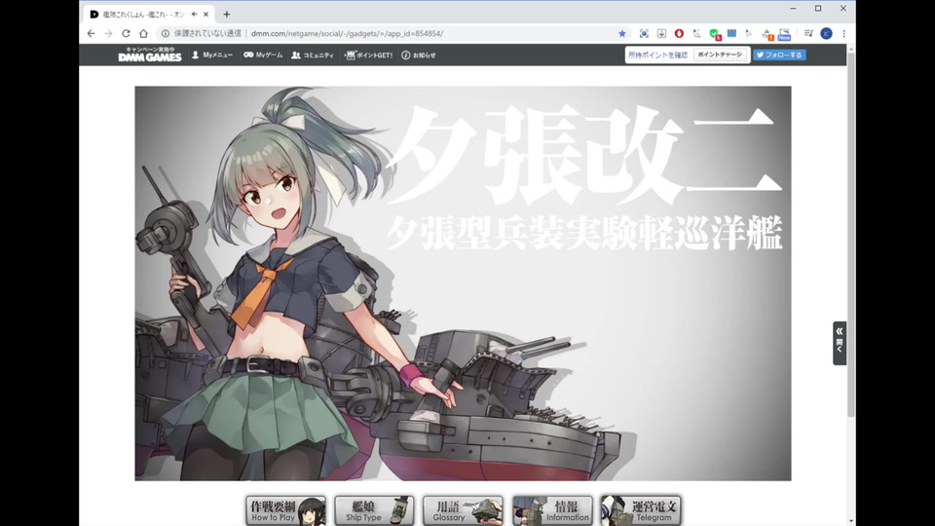The image size is (935, 526).
Task: Open the お知らせ notifications item
Action: (x=419, y=55)
